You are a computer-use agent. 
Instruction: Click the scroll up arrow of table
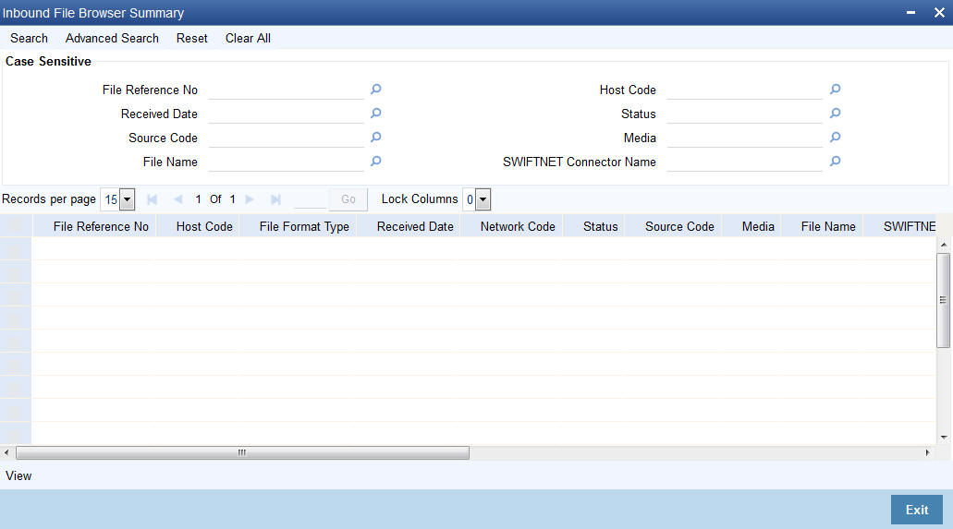[x=943, y=244]
